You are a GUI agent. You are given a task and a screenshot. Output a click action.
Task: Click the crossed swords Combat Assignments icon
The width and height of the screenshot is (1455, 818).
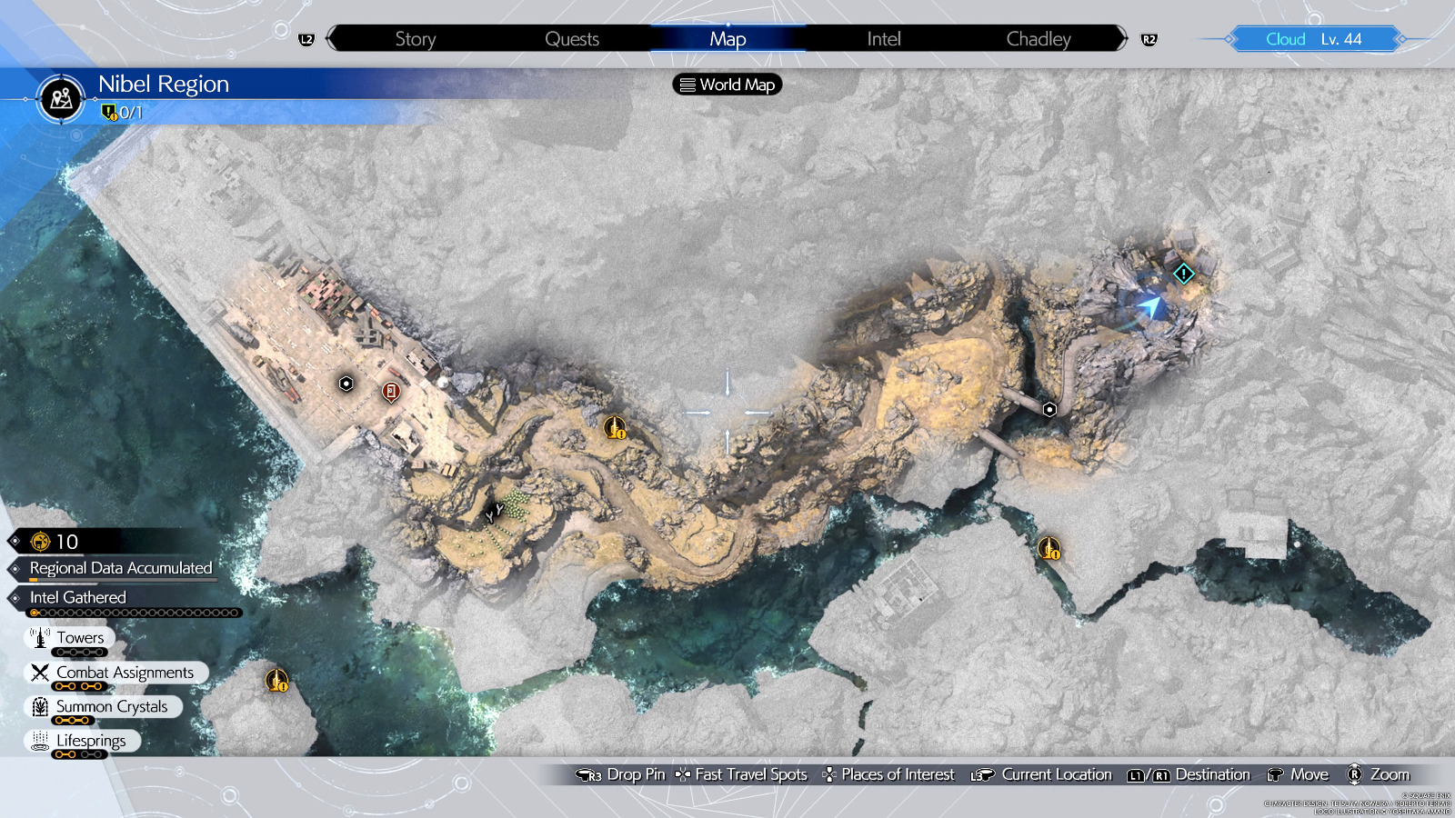coord(40,673)
